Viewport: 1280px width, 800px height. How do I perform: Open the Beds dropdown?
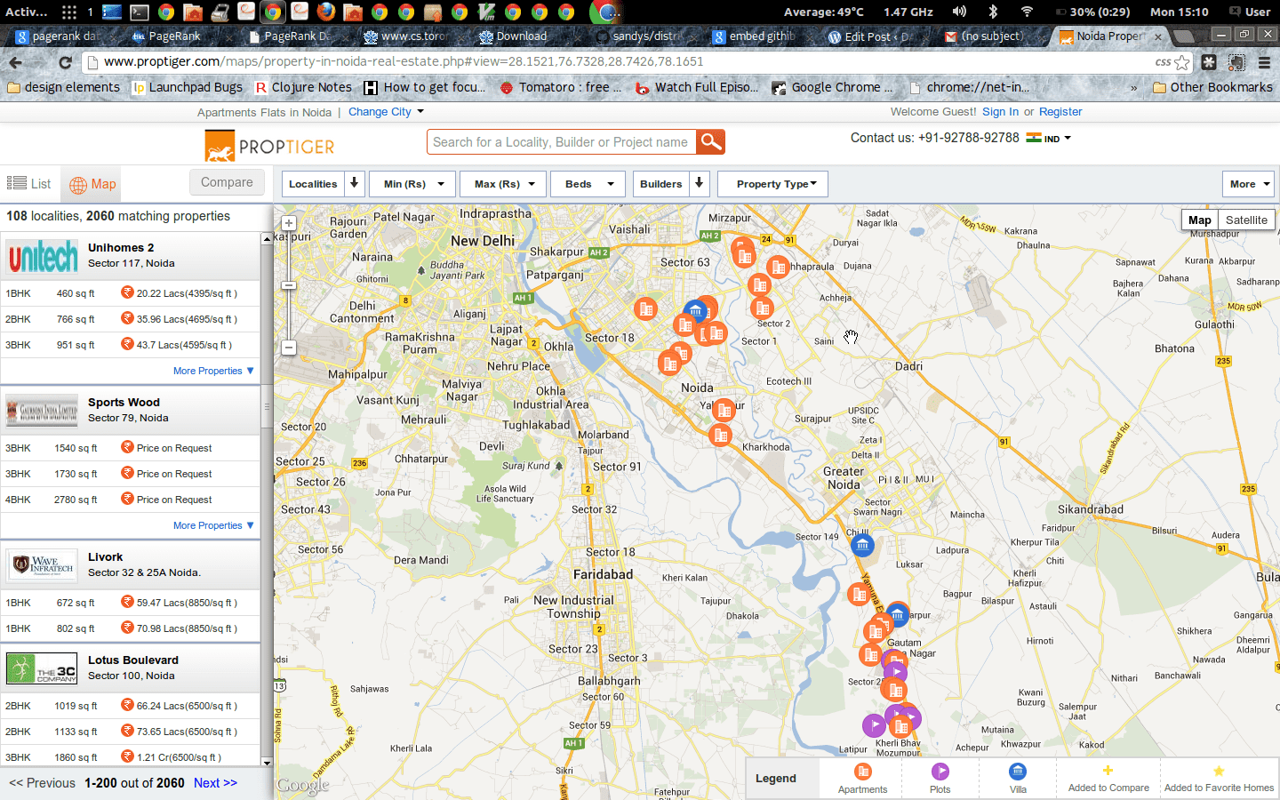point(588,184)
